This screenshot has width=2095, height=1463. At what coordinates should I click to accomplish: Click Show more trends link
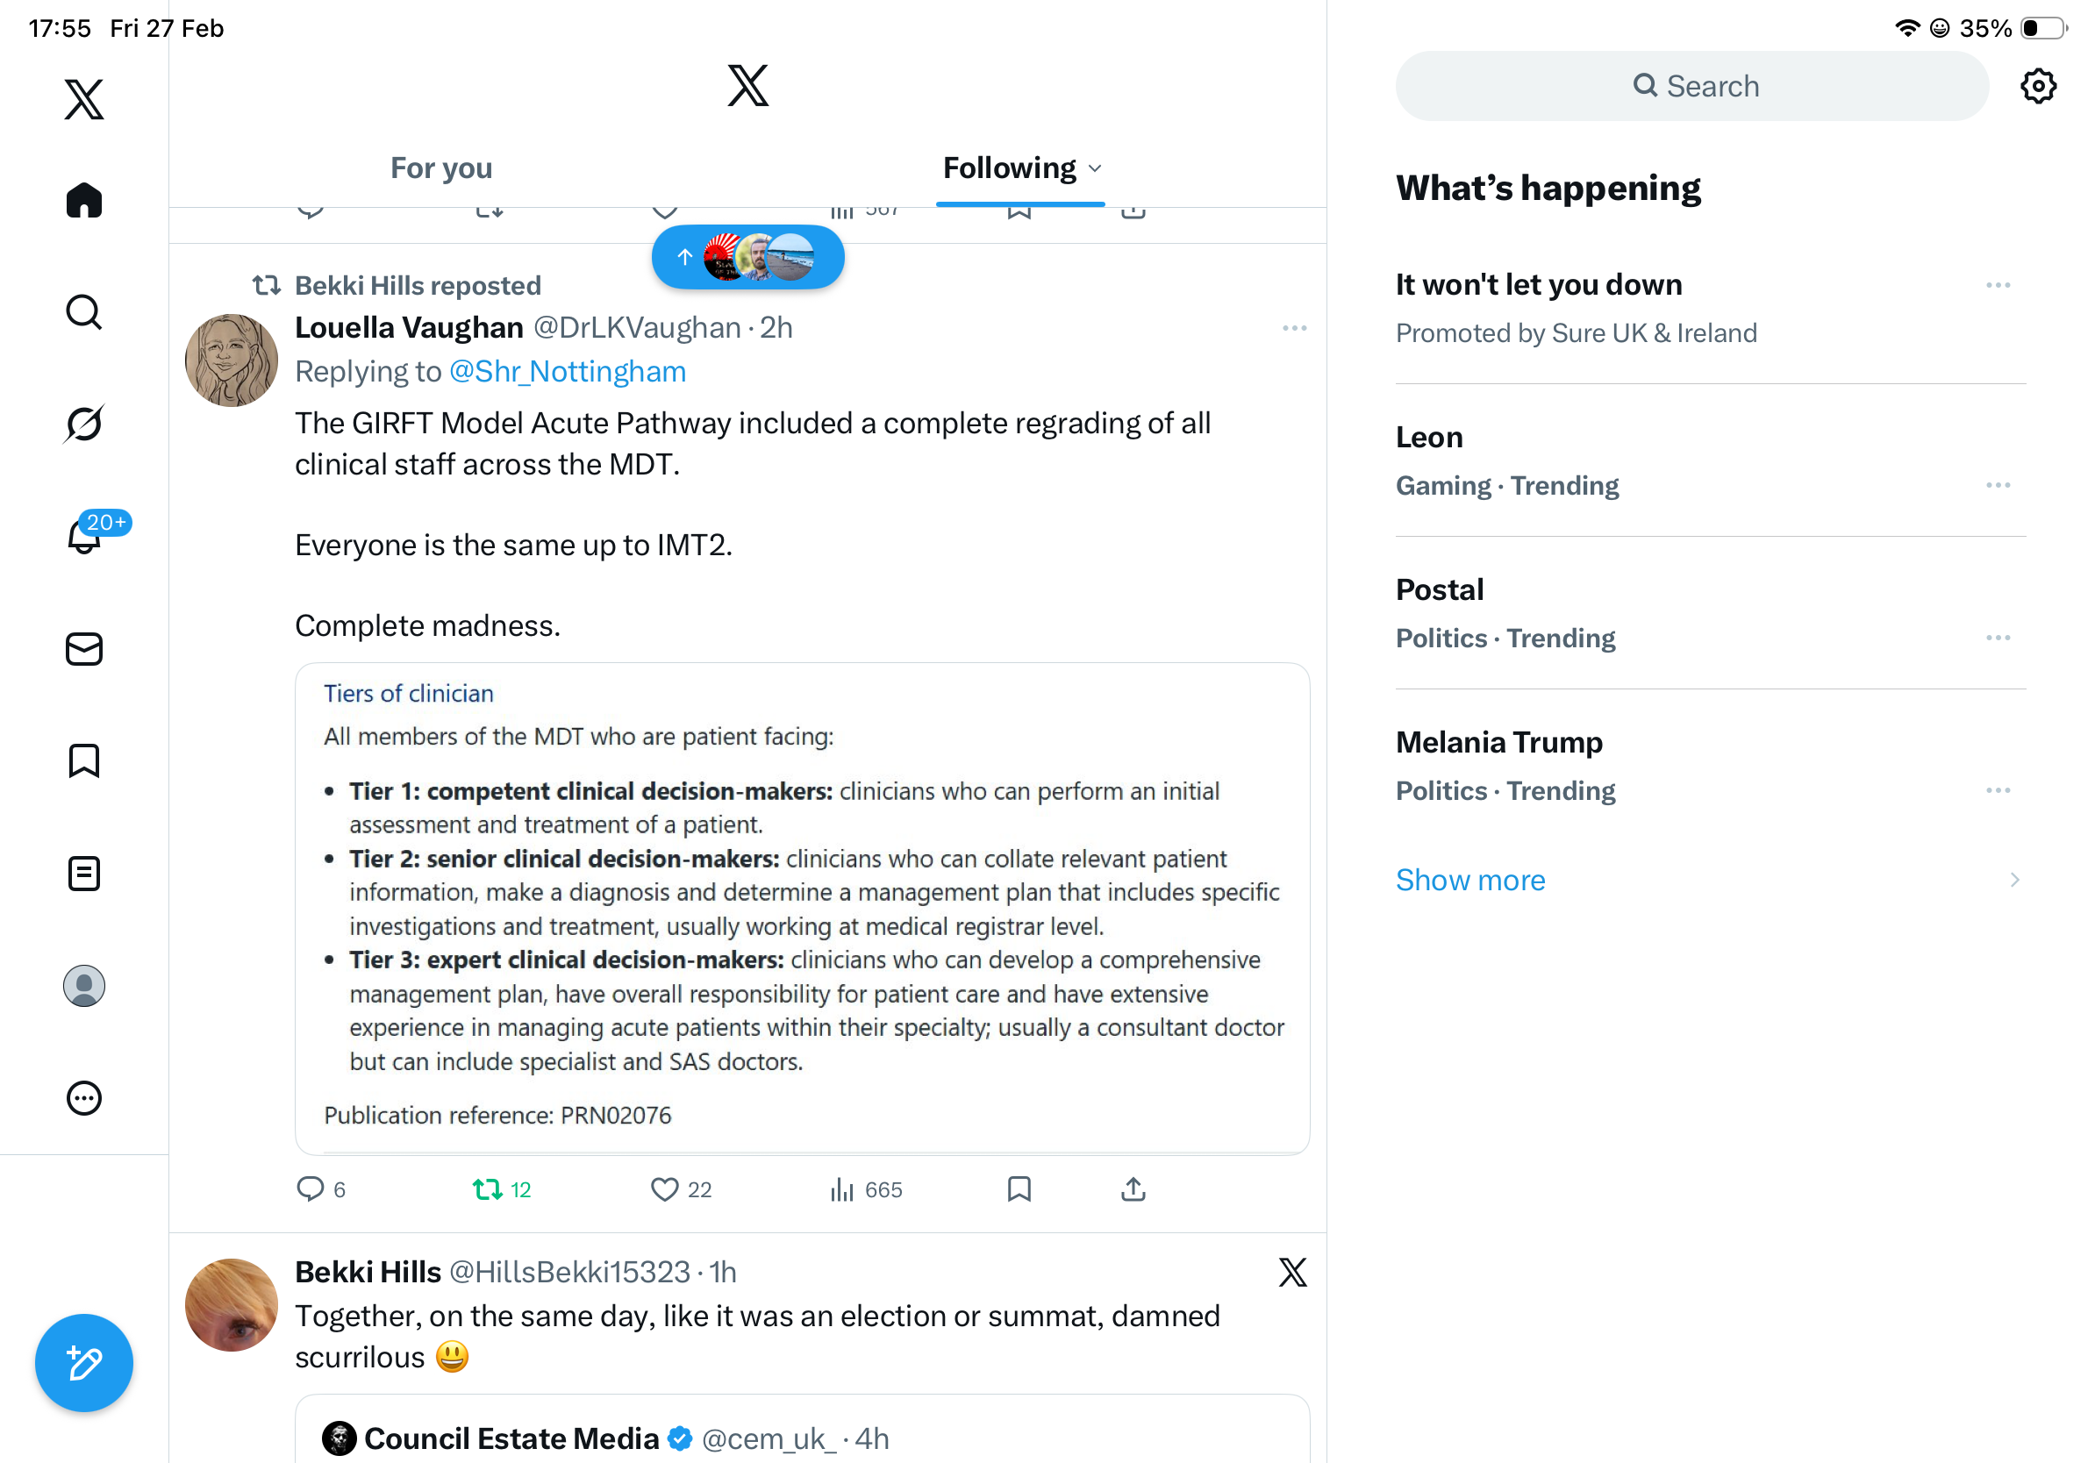point(1470,881)
